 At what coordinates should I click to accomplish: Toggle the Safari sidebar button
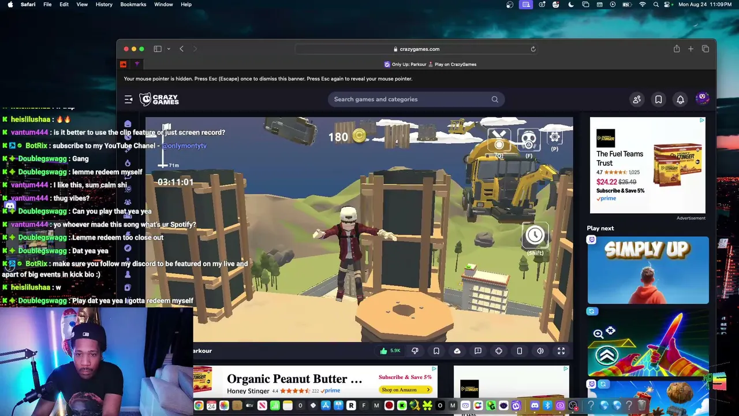coord(158,49)
